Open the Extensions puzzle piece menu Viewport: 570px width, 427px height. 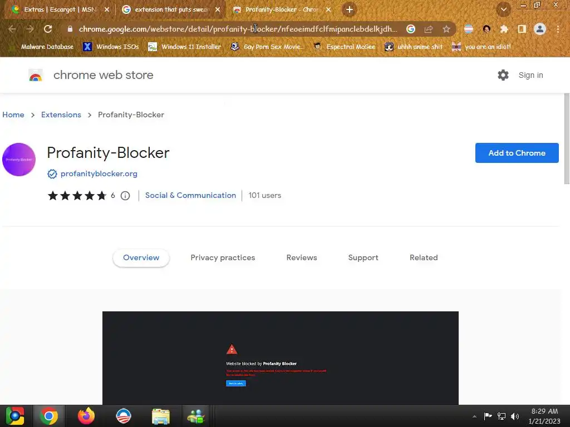click(x=504, y=29)
